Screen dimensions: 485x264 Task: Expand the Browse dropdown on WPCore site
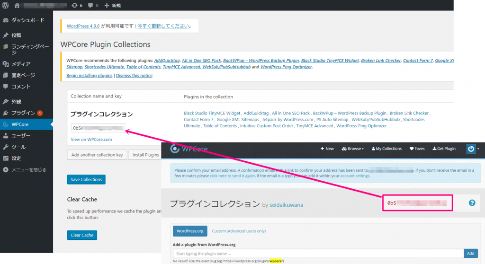[x=352, y=149]
